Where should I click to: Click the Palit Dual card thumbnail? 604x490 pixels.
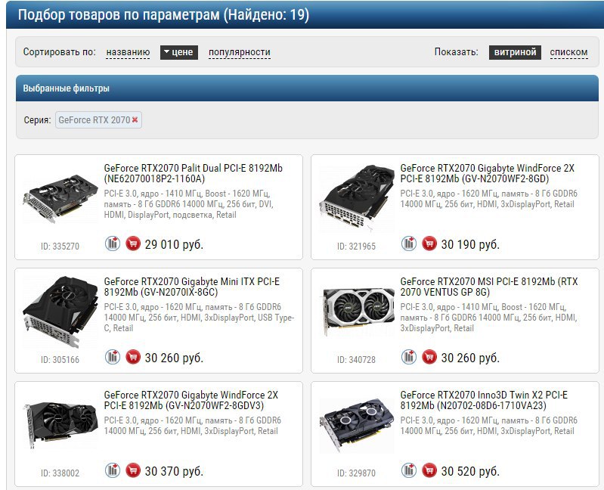[60, 198]
